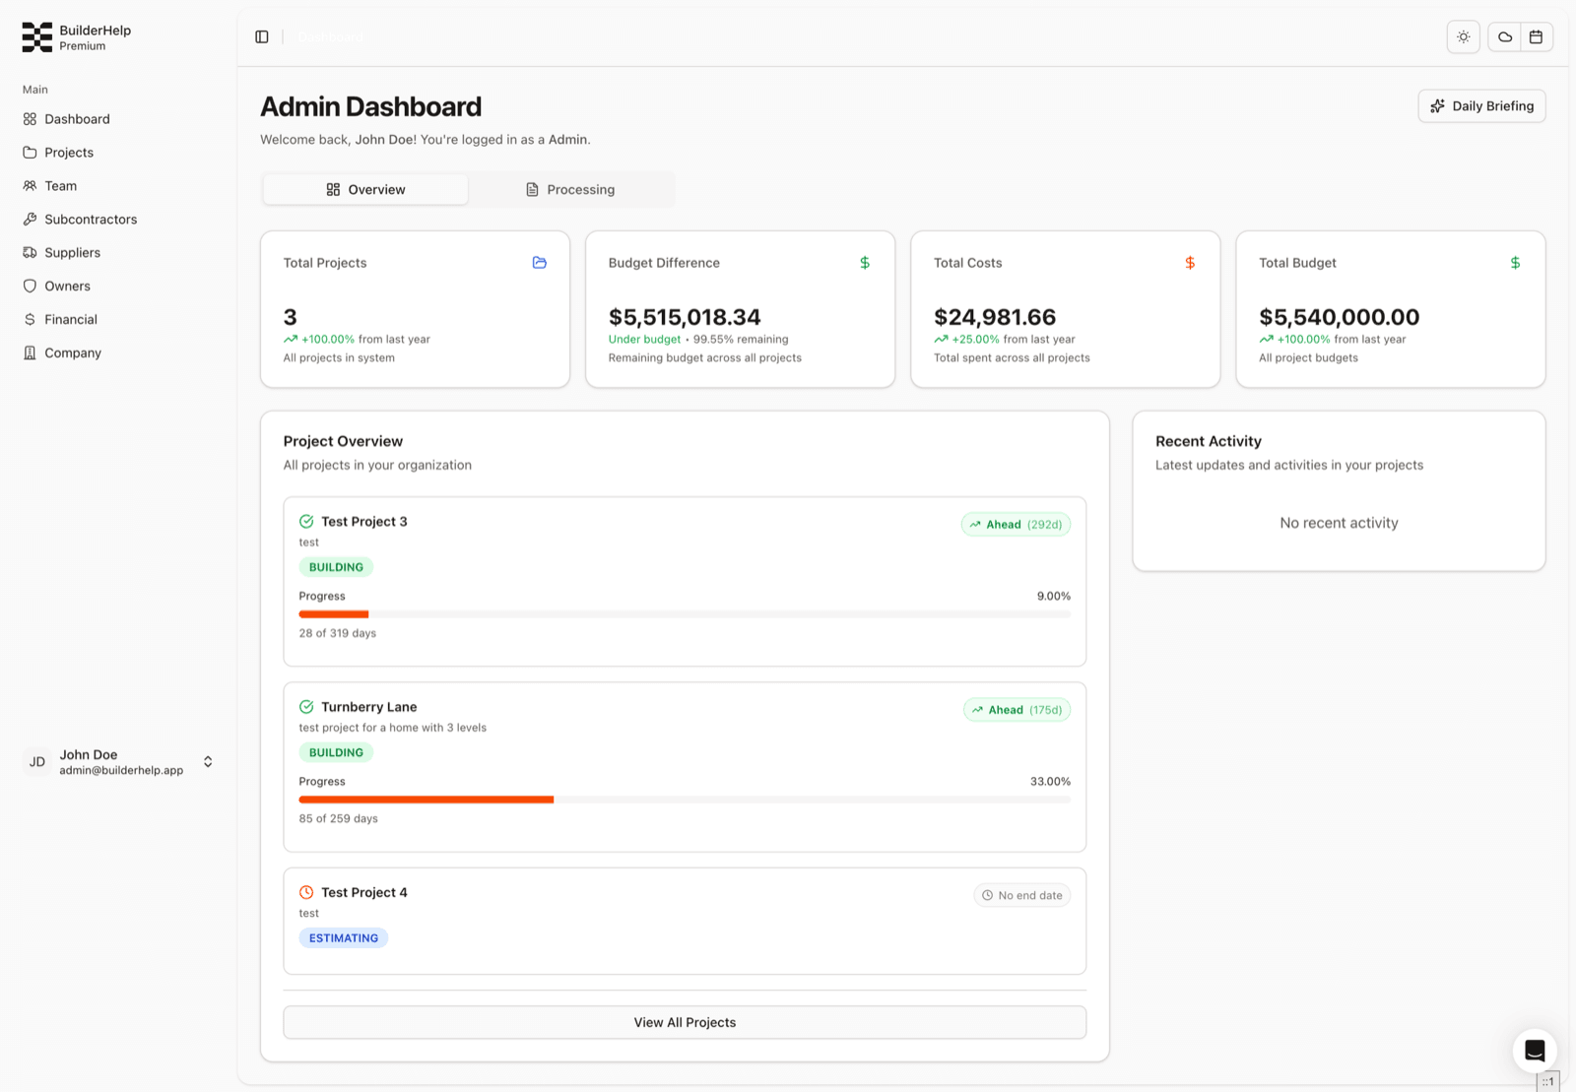Open Test Project 3 title
This screenshot has width=1576, height=1092.
(363, 522)
